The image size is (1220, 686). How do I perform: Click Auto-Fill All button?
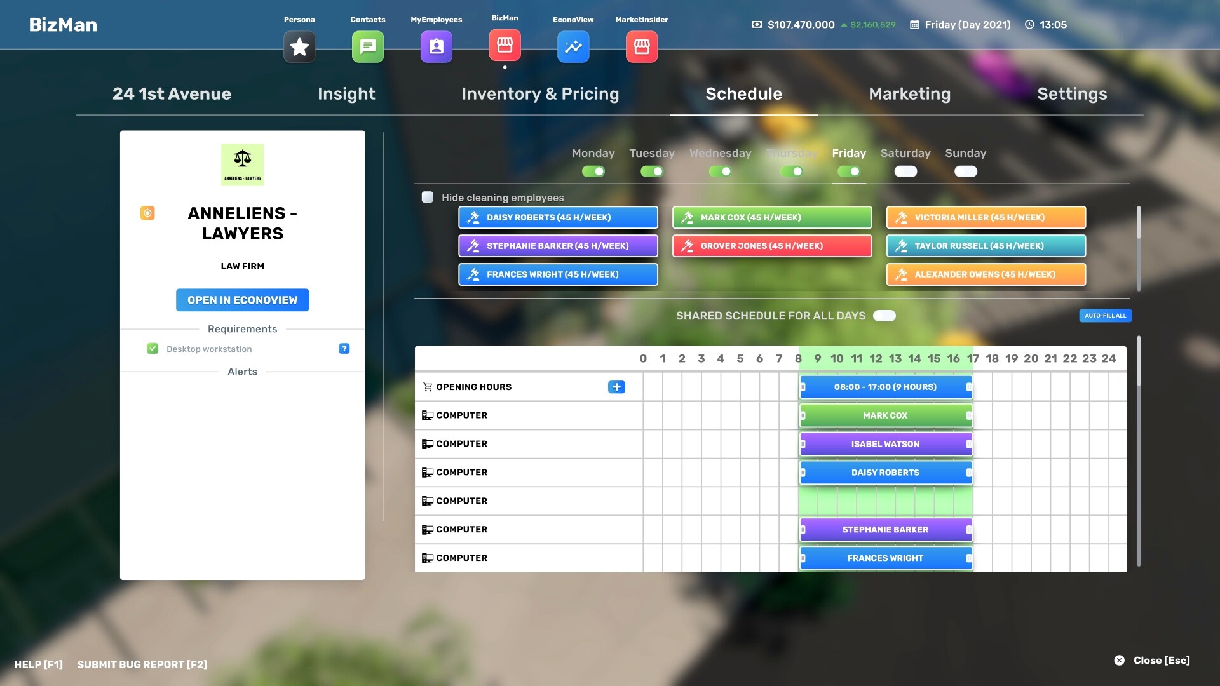click(1104, 316)
